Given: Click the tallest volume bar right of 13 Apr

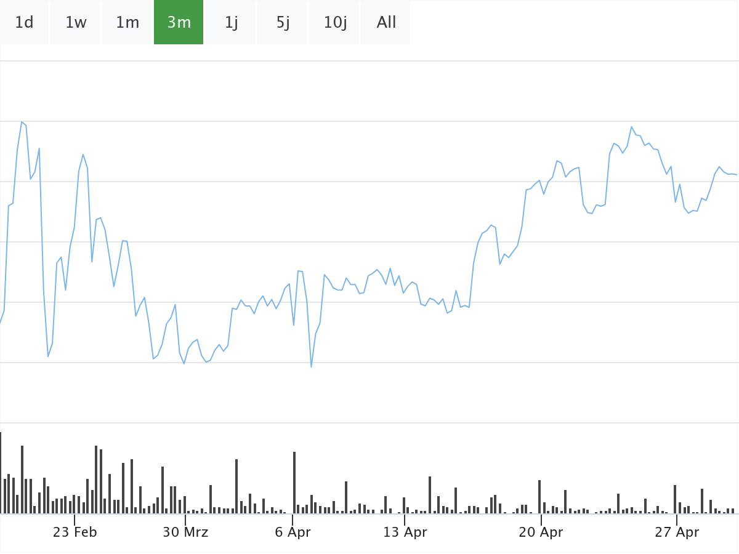Looking at the screenshot, I should point(430,494).
